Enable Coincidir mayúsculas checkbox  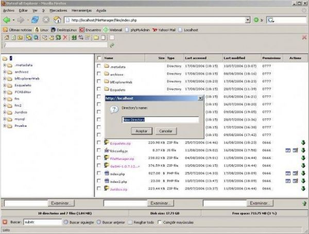point(160,222)
